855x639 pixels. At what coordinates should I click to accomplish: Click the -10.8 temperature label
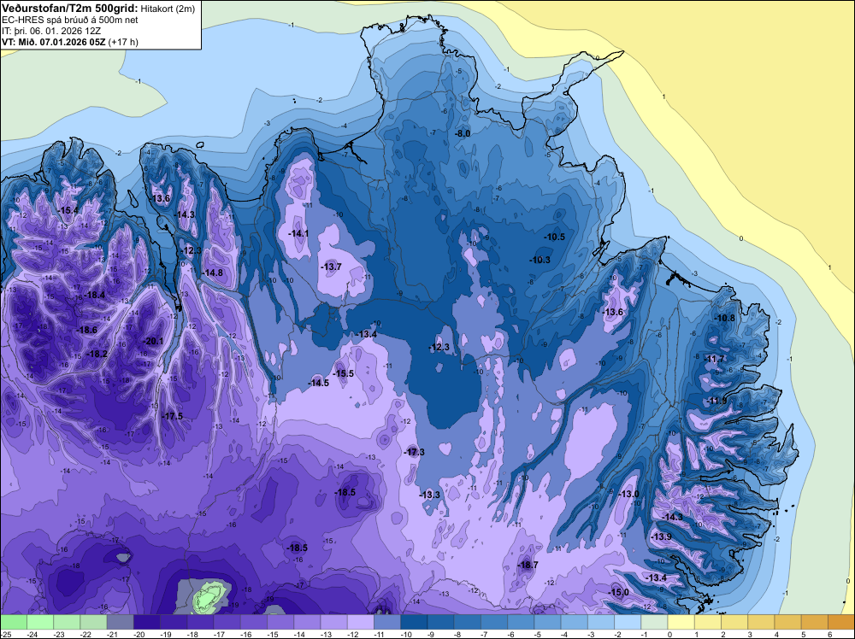pos(724,318)
